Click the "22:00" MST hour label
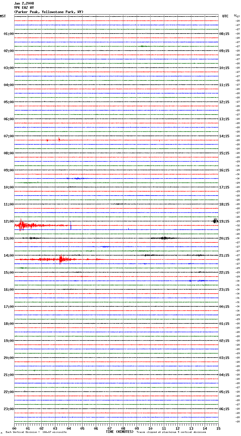 [9, 392]
